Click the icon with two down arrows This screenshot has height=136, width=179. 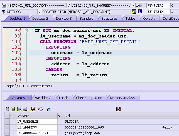click(x=33, y=109)
